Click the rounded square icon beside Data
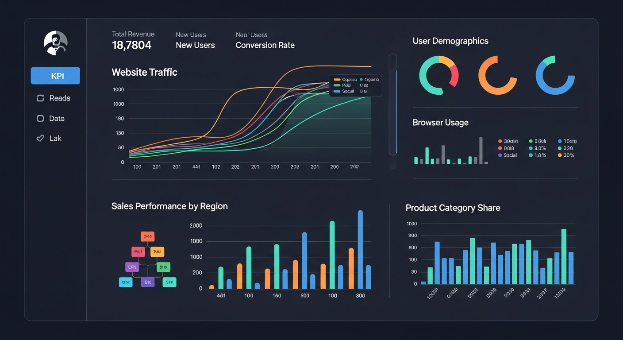 [40, 119]
